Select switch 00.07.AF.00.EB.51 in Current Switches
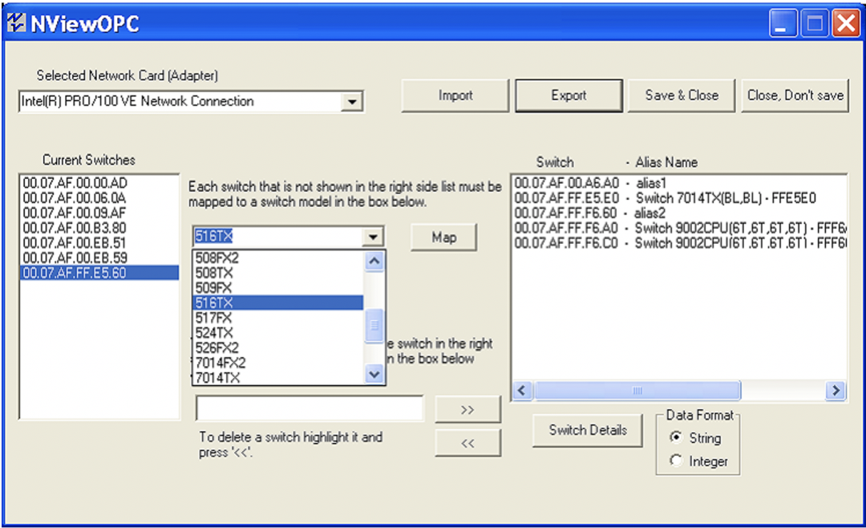 [99, 242]
